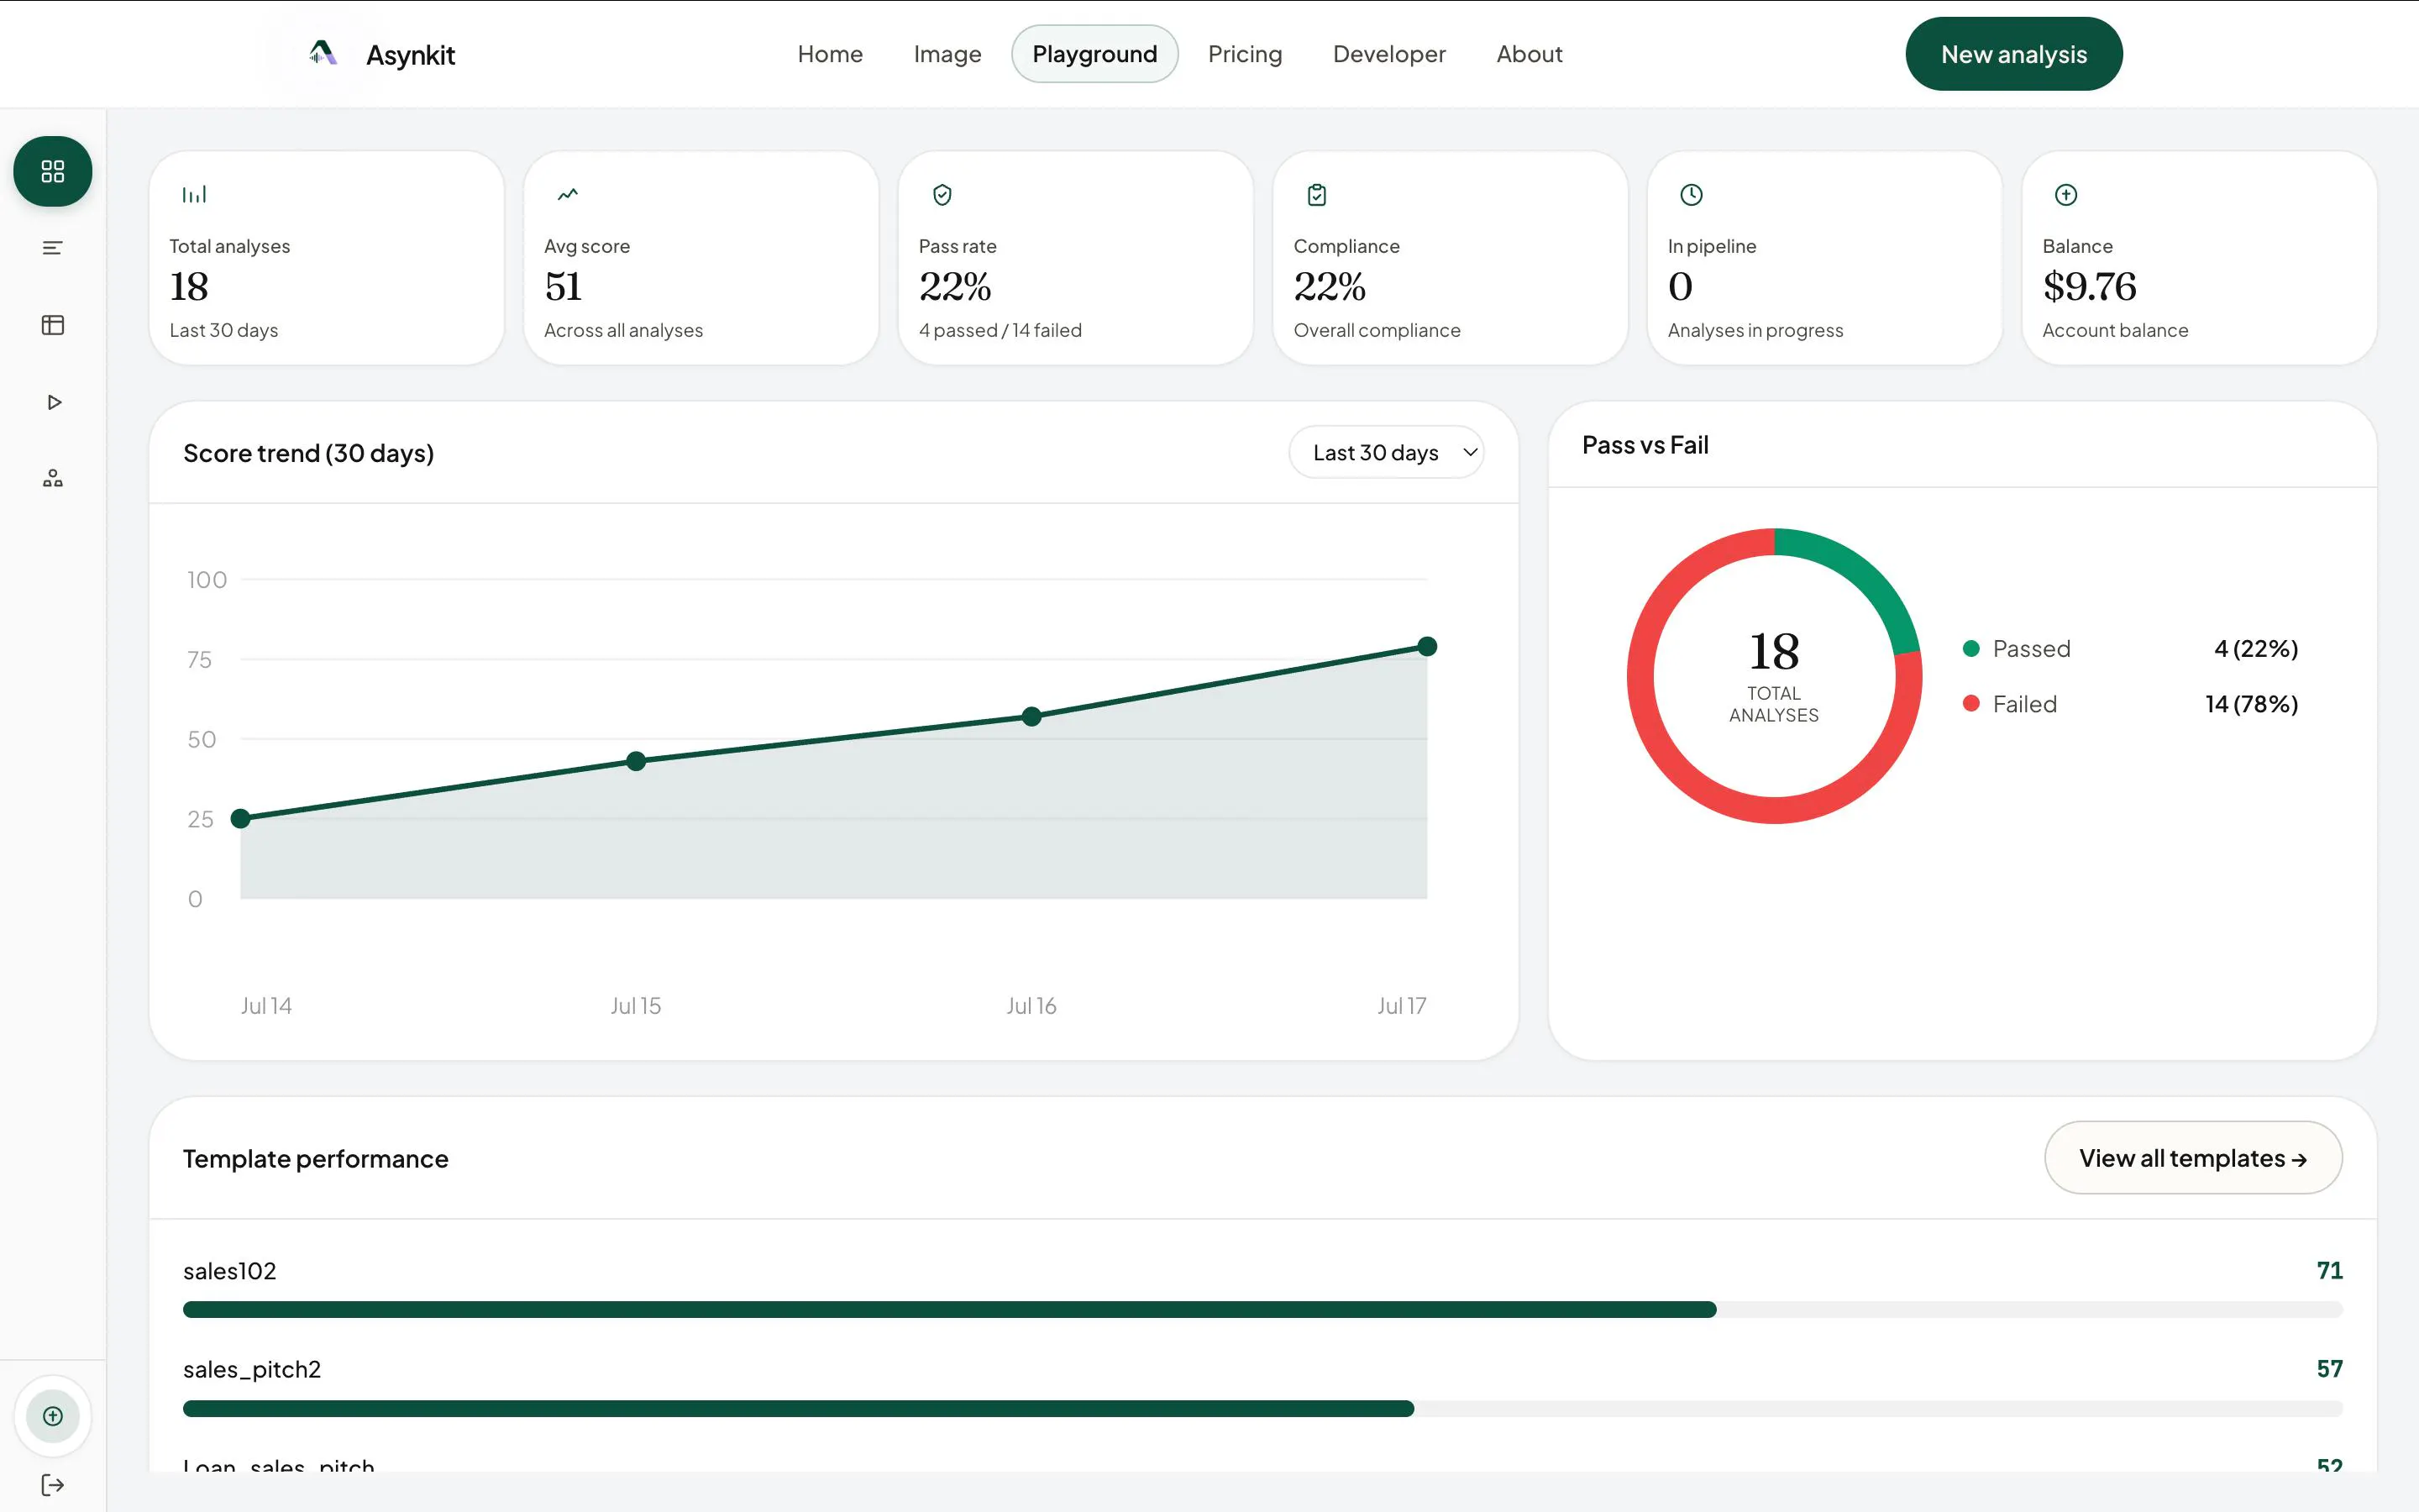Open the Developer nav item
This screenshot has height=1512, width=2419.
tap(1388, 54)
